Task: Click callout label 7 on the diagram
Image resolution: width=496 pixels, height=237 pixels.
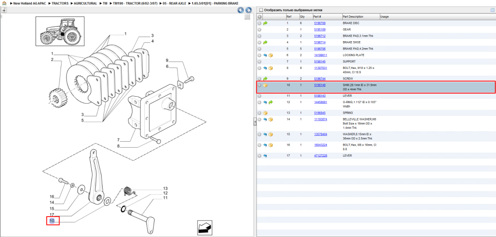Action: point(119,140)
